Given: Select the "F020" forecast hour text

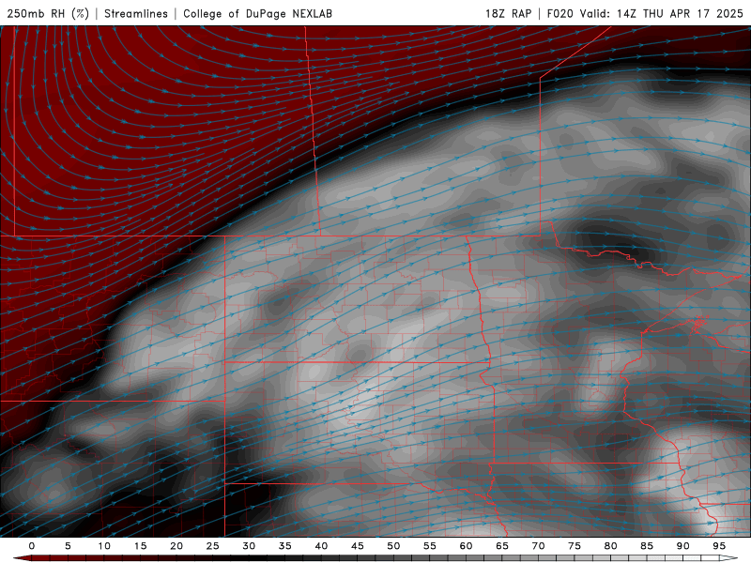Looking at the screenshot, I should click(x=559, y=13).
